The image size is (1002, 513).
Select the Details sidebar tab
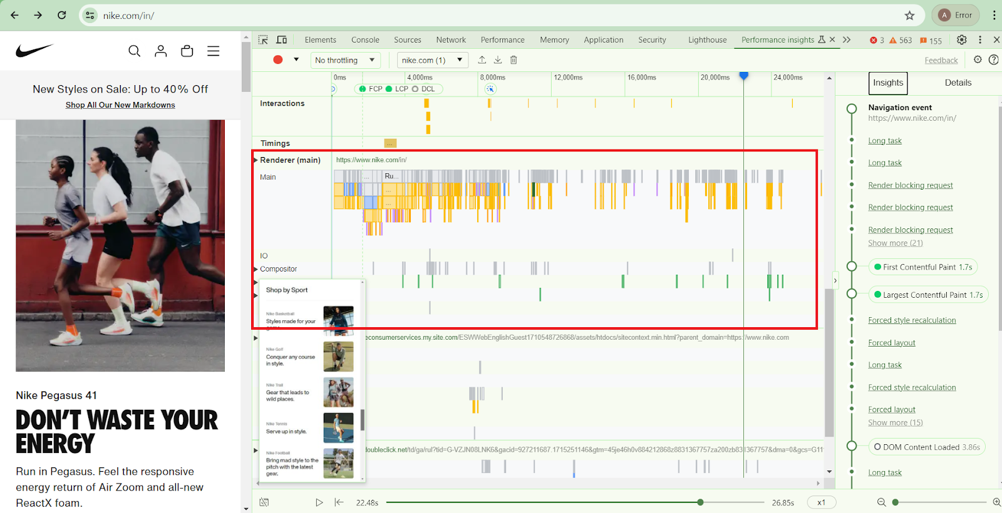click(x=958, y=83)
